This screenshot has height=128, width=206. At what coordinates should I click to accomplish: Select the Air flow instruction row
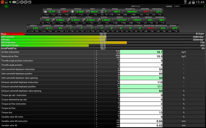(x=48, y=52)
